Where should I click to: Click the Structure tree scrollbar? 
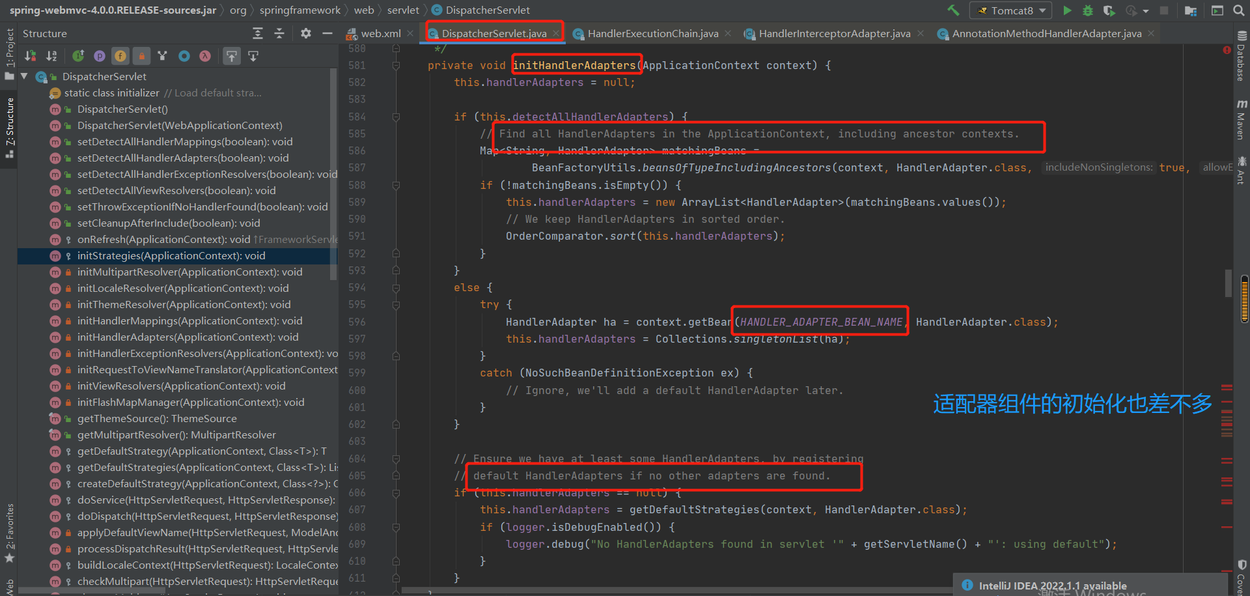[x=334, y=175]
